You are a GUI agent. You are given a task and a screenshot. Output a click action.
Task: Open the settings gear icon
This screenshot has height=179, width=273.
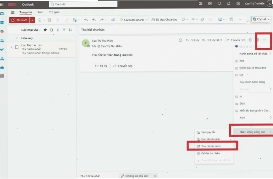tap(238, 4)
